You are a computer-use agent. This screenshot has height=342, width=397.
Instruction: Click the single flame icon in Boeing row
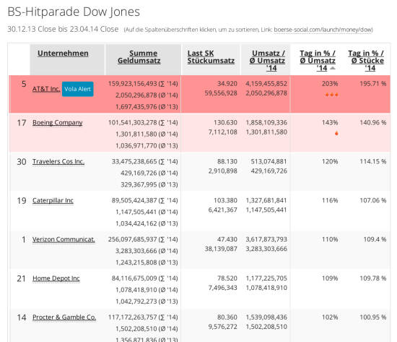pos(336,133)
